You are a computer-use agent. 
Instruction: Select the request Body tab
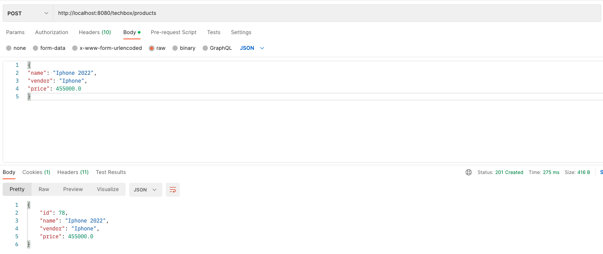(x=132, y=32)
